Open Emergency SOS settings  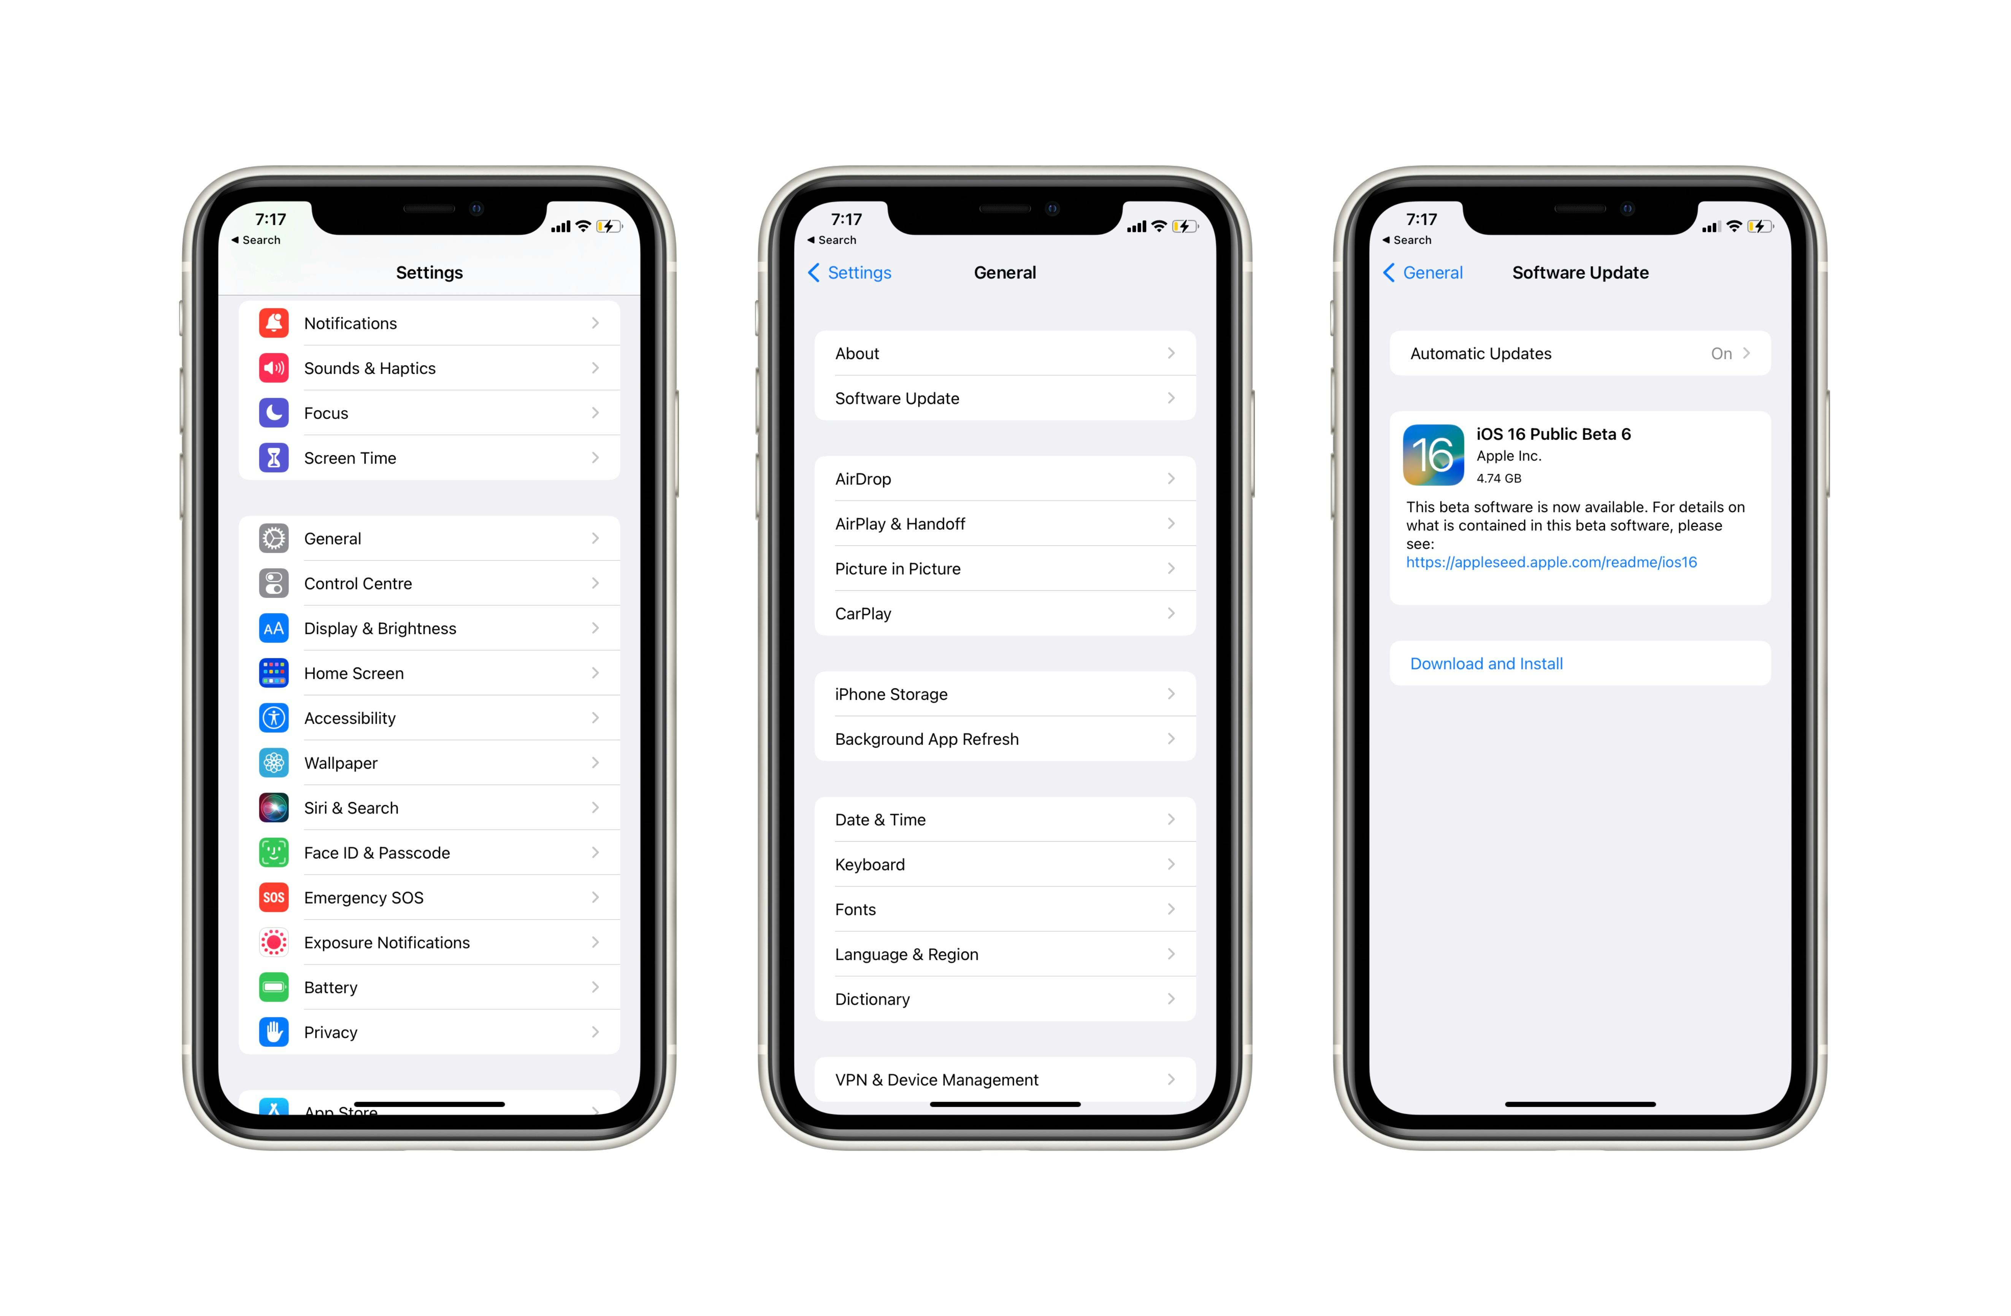tap(426, 897)
